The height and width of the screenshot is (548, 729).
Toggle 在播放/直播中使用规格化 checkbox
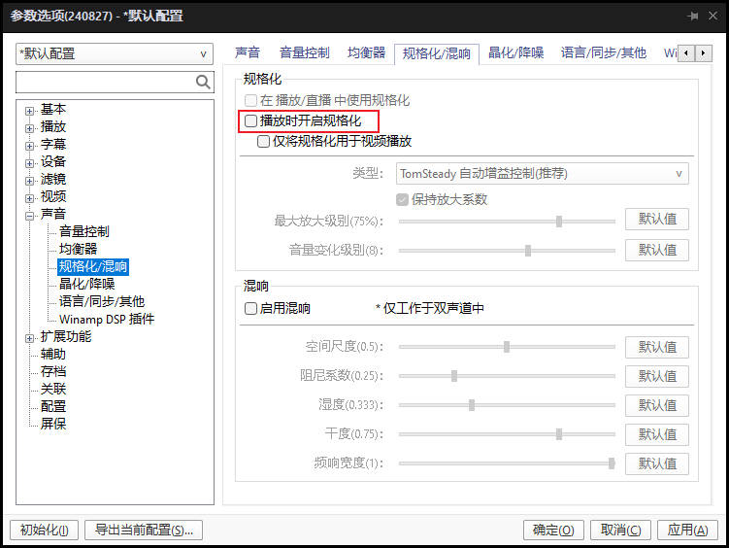250,100
